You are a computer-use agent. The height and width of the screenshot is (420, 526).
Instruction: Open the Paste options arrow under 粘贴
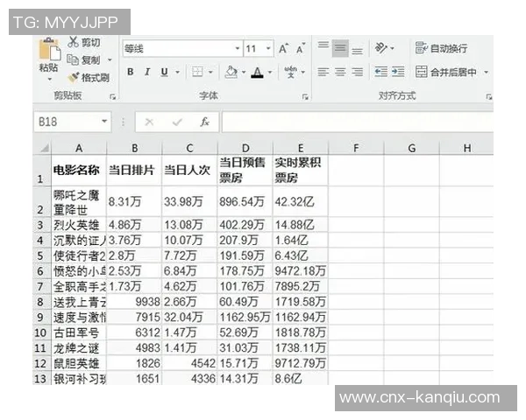tap(50, 80)
